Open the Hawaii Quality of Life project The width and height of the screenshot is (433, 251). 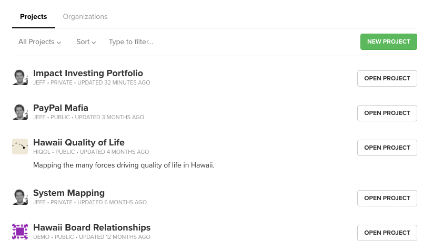point(387,148)
